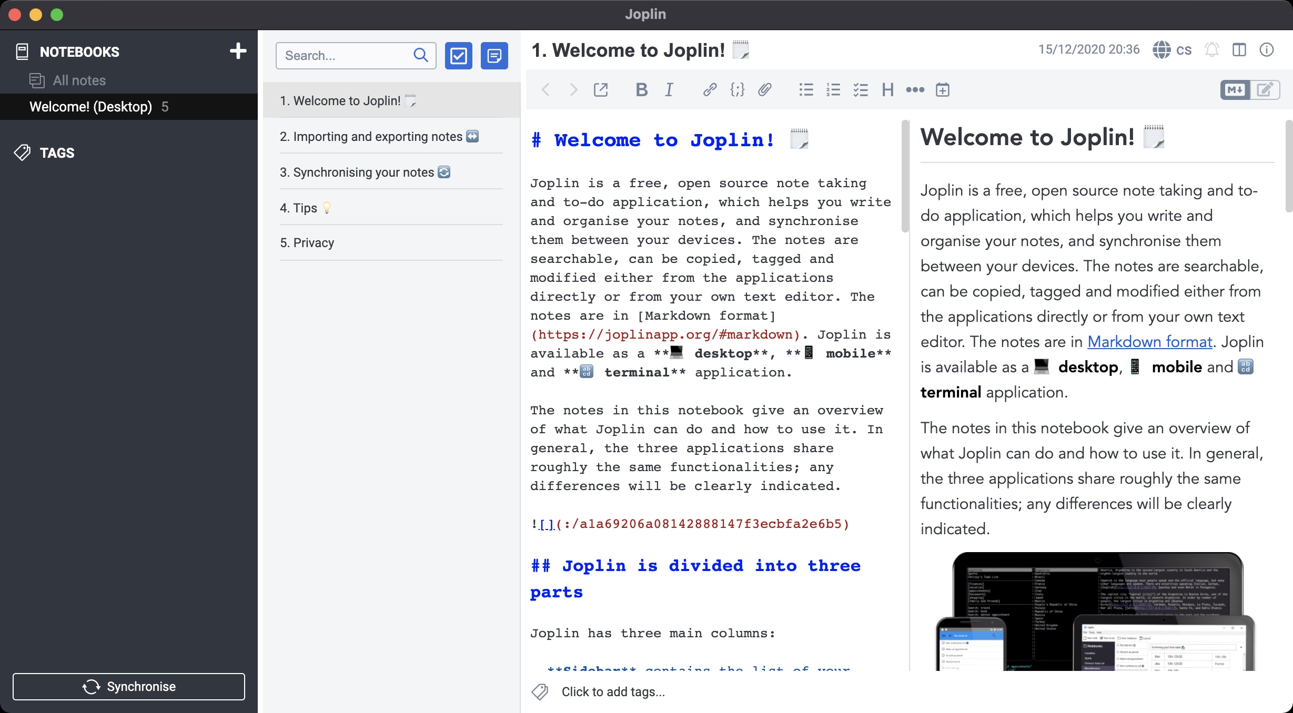Insert hyperlink using the link icon
The image size is (1293, 713).
point(710,90)
